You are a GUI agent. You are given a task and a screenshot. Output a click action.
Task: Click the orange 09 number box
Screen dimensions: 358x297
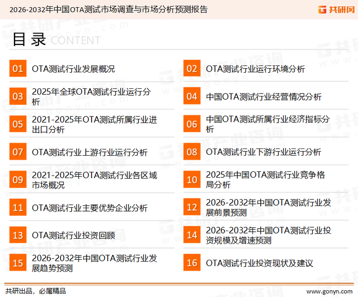[18, 180]
